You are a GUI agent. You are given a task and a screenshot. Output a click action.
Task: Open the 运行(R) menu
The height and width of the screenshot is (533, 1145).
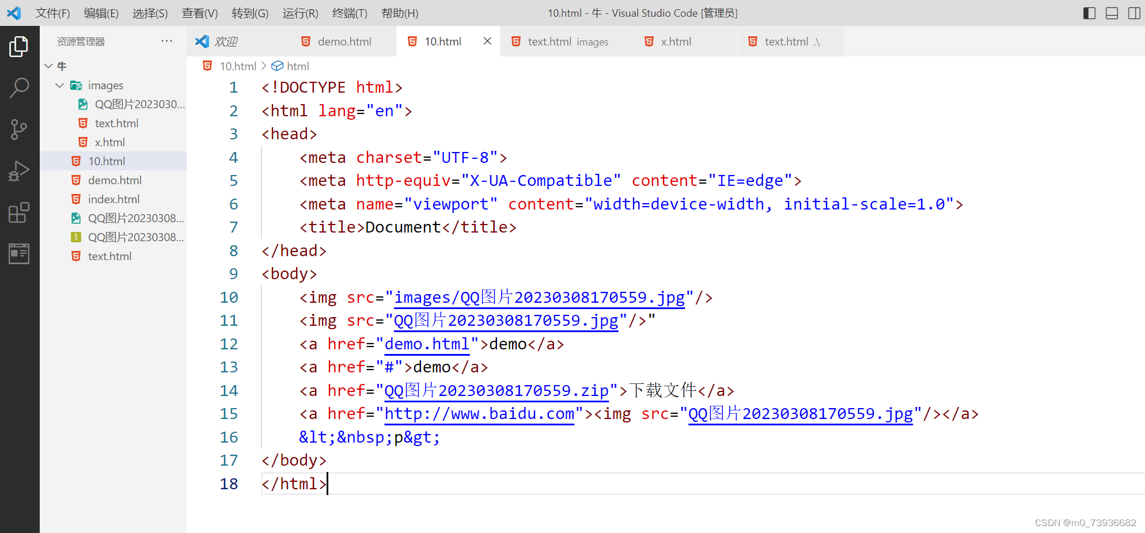pyautogui.click(x=300, y=13)
